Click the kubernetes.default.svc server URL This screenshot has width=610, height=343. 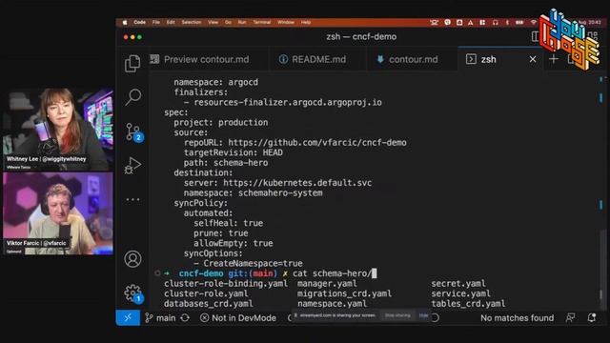tap(297, 183)
